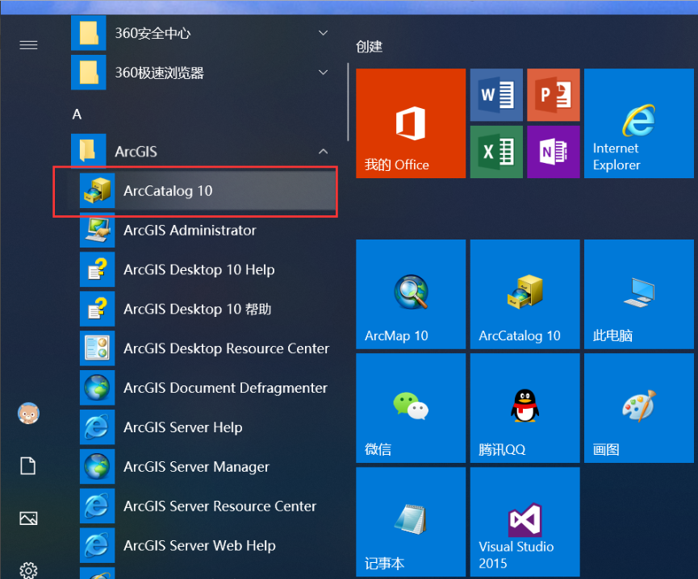Click the app list scrollbar thumb
This screenshot has height=579, width=698.
pos(348,102)
